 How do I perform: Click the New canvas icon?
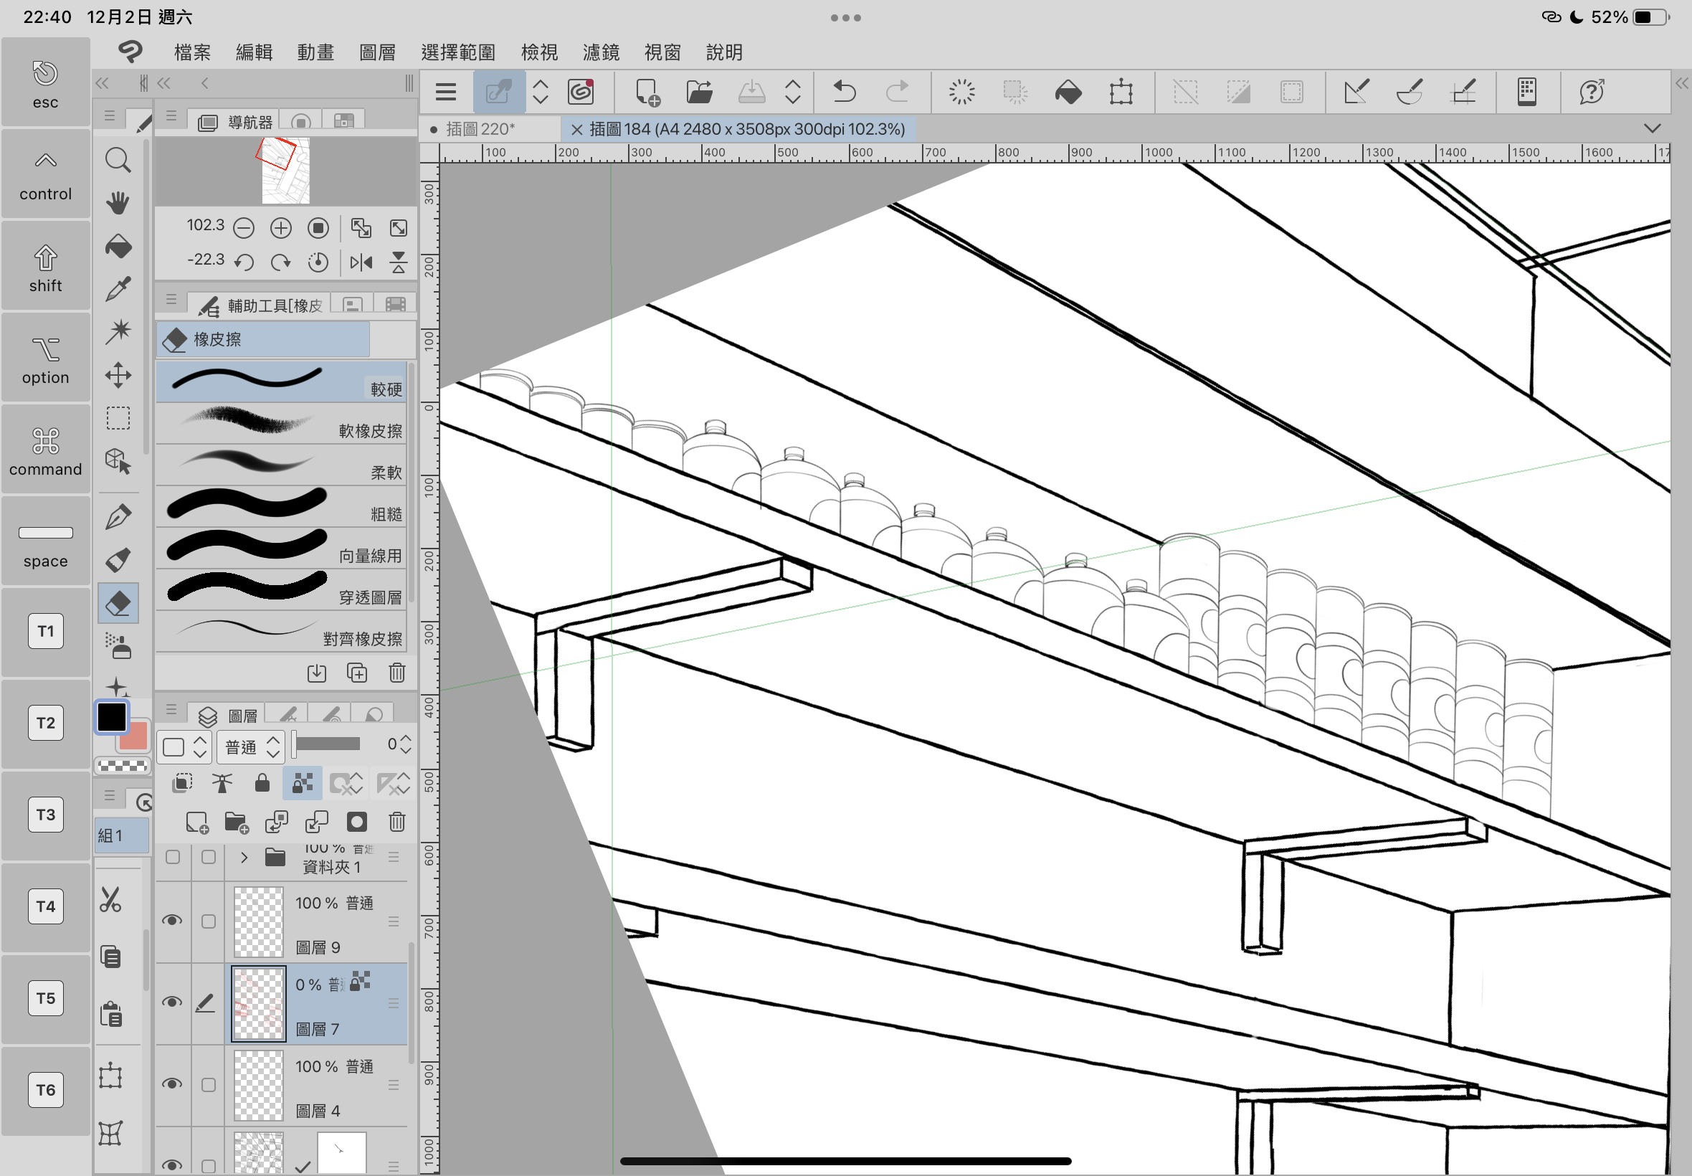coord(647,92)
